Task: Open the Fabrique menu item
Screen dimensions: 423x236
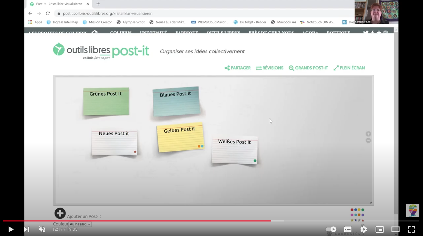Action: (187, 33)
